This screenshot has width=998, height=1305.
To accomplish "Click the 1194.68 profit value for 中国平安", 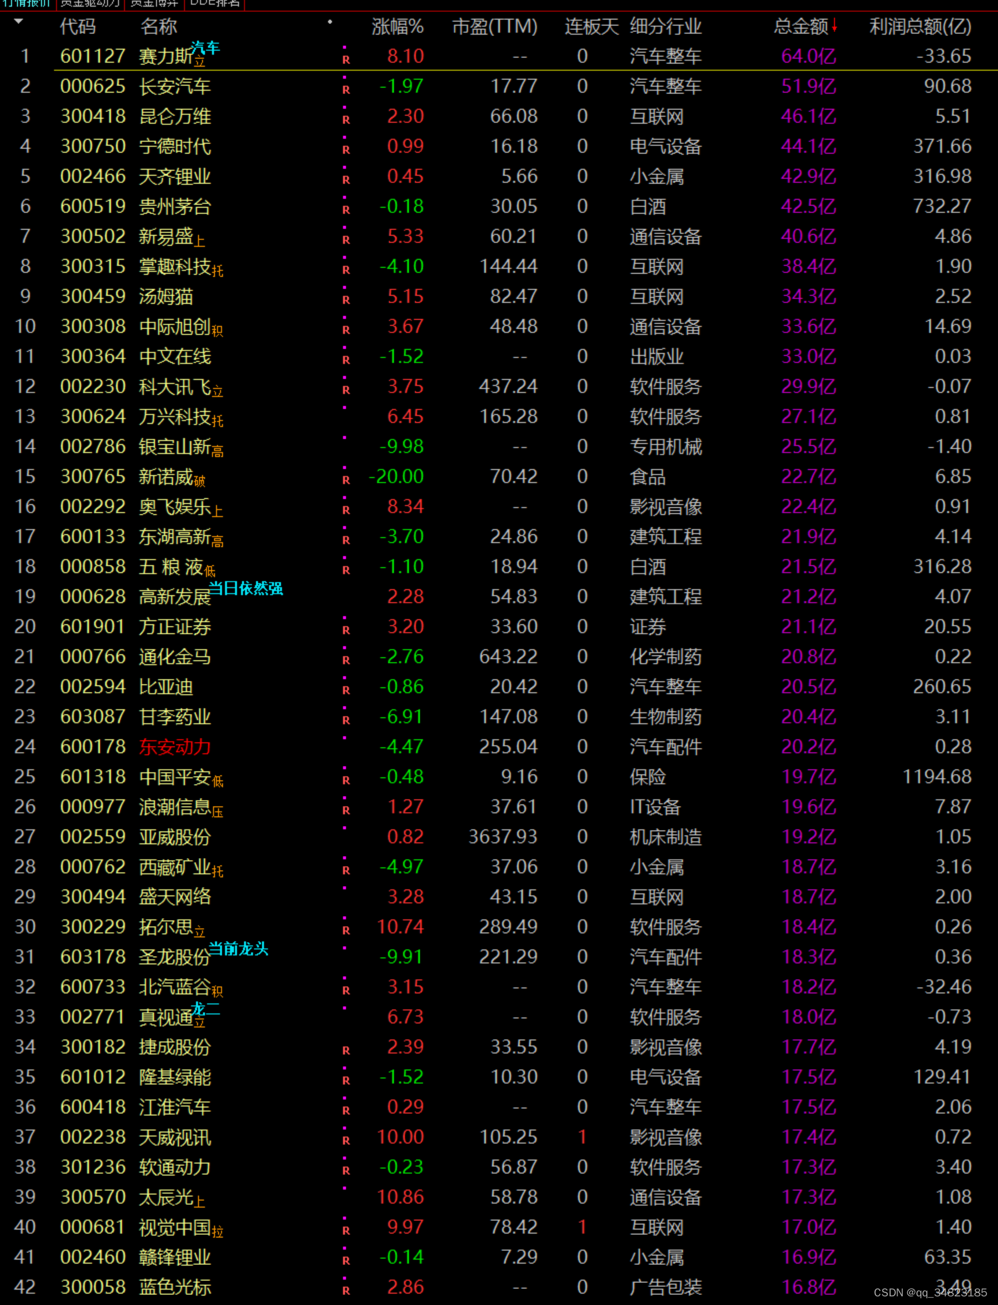I will tap(937, 777).
